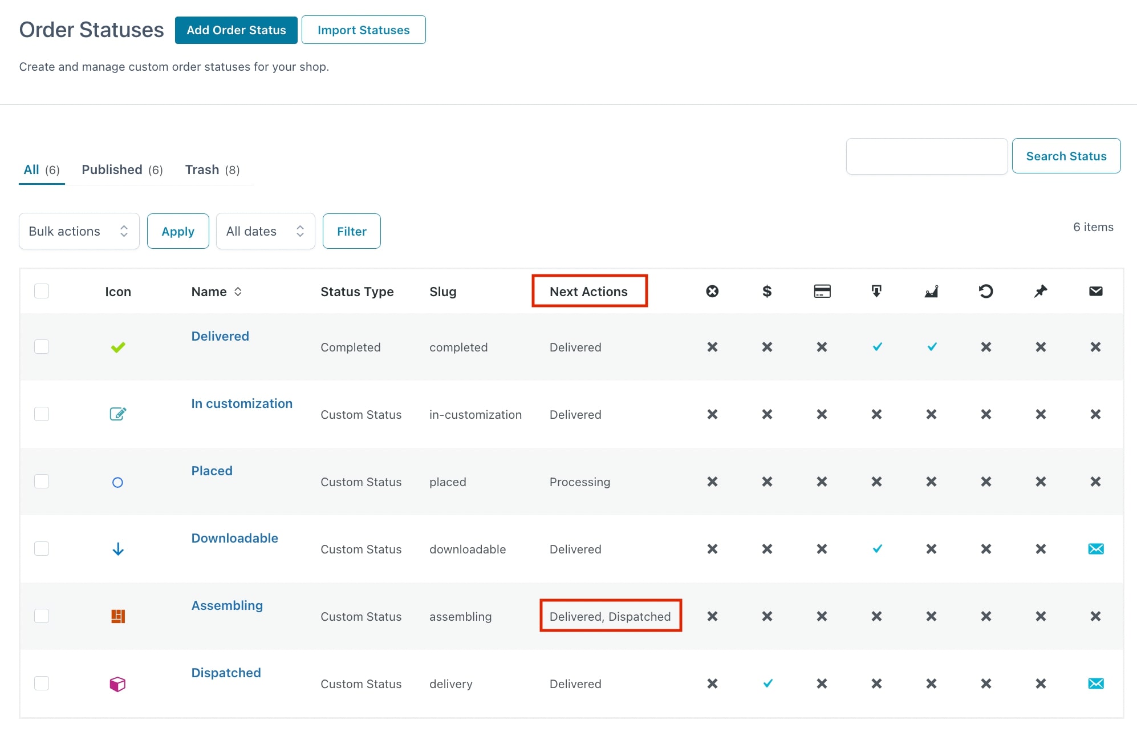
Task: Open the Placed status link
Action: click(x=212, y=471)
